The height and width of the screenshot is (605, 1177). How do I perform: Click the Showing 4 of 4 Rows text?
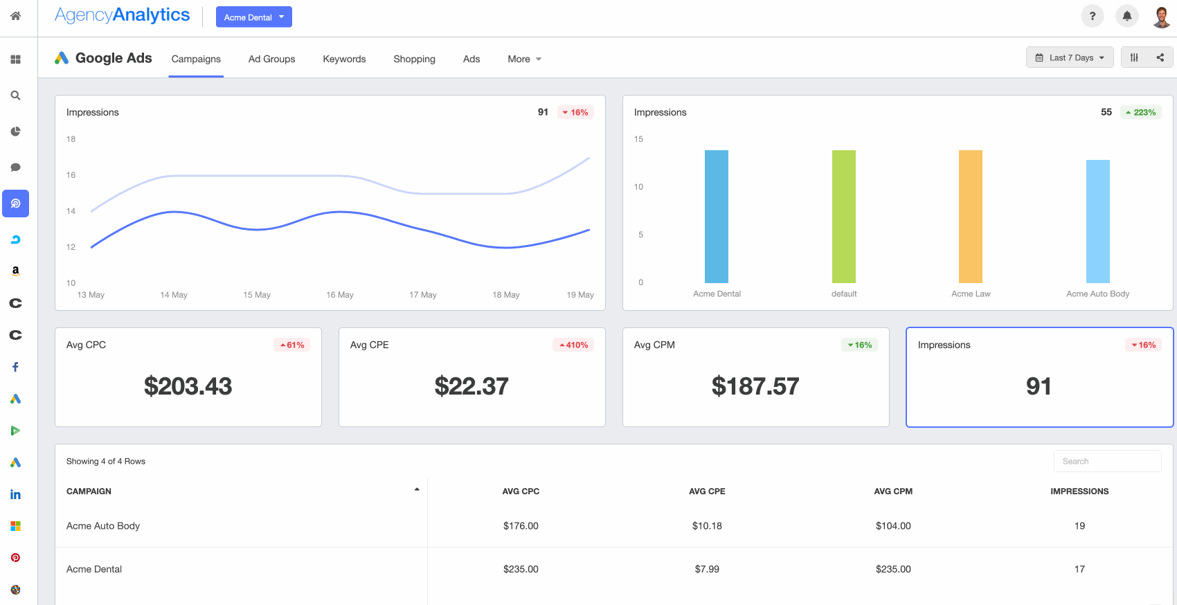pos(106,461)
